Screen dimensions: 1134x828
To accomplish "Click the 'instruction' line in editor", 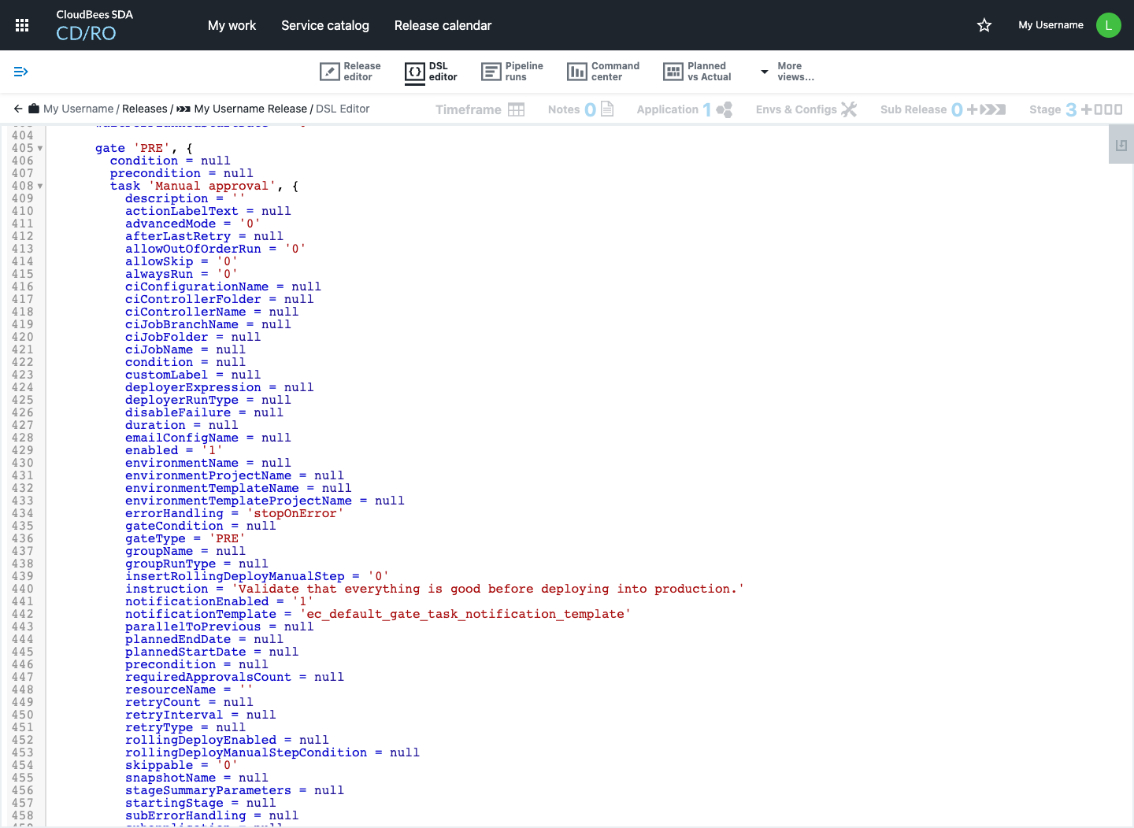I will click(x=435, y=589).
